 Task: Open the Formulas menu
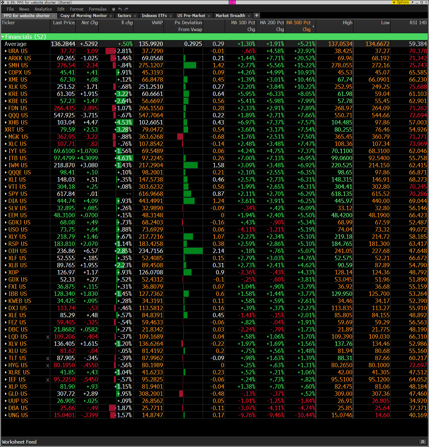click(97, 9)
